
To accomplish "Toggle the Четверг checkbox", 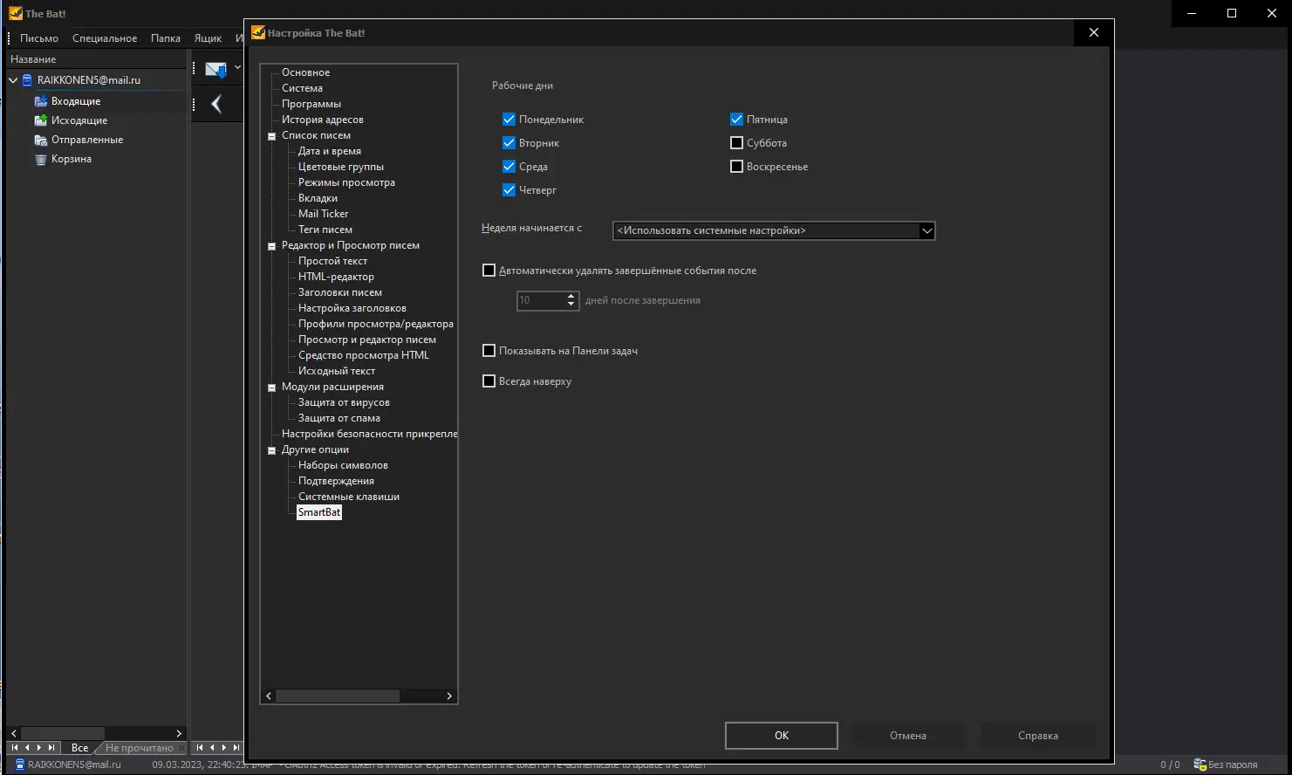I will [509, 189].
